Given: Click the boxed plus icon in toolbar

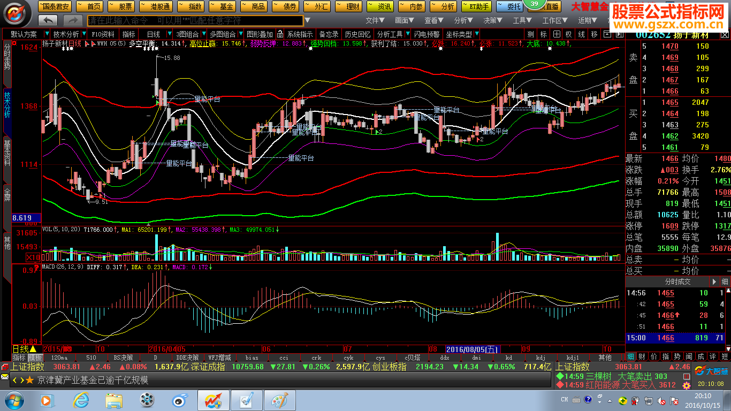Looking at the screenshot, I should 557,34.
